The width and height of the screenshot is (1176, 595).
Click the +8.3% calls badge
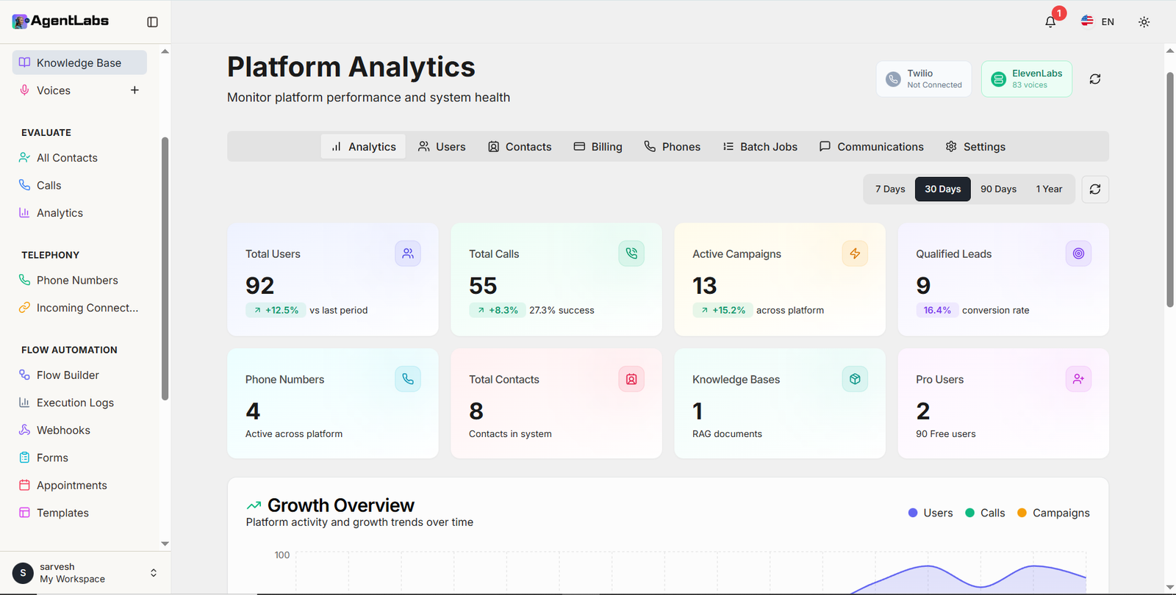pyautogui.click(x=496, y=310)
